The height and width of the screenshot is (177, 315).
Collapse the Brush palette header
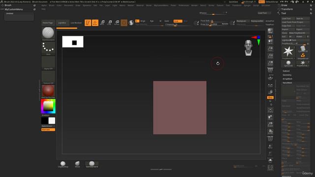click(8, 5)
